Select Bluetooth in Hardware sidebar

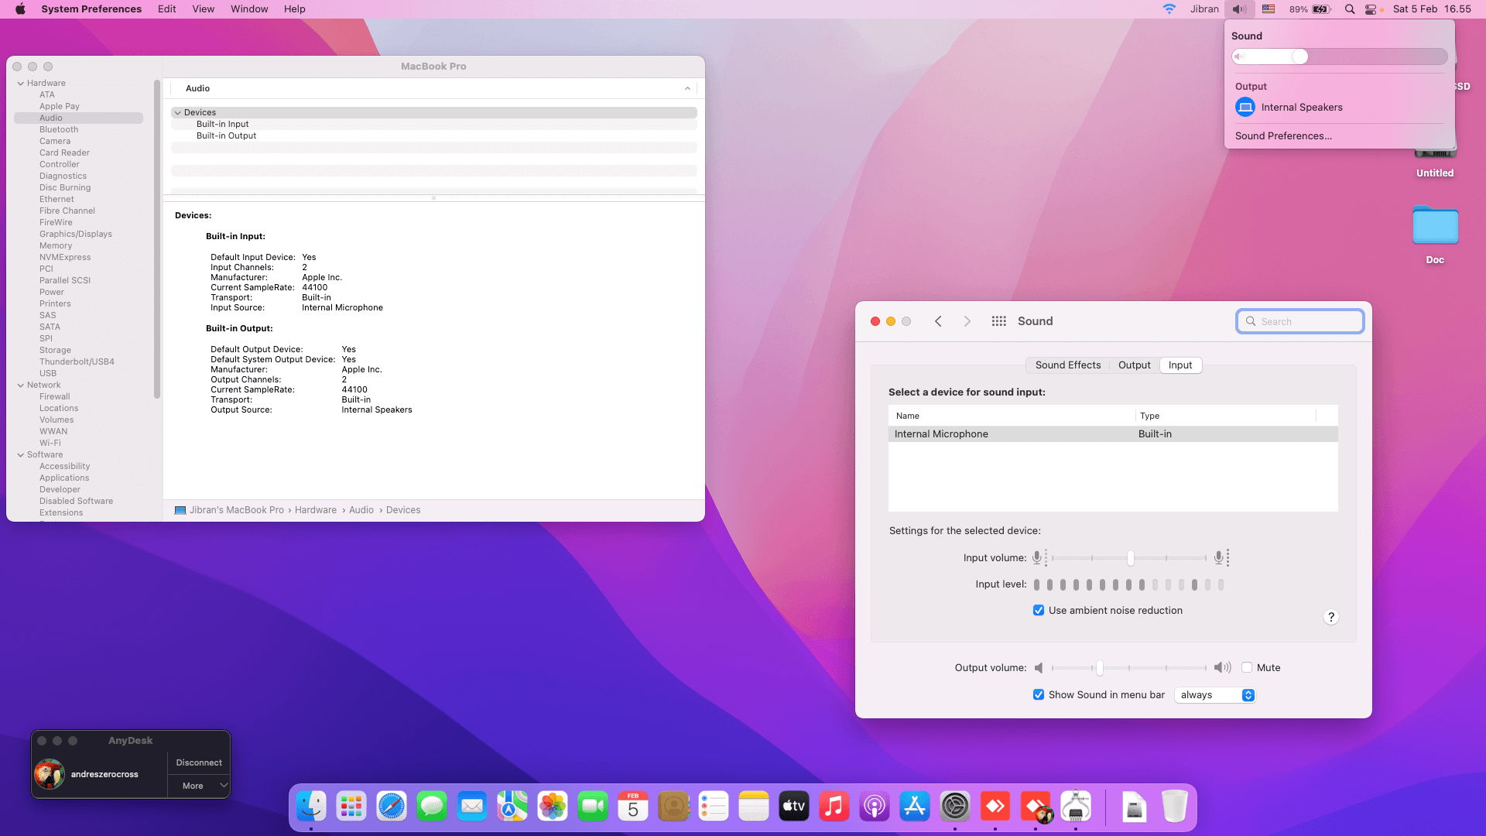tap(59, 130)
